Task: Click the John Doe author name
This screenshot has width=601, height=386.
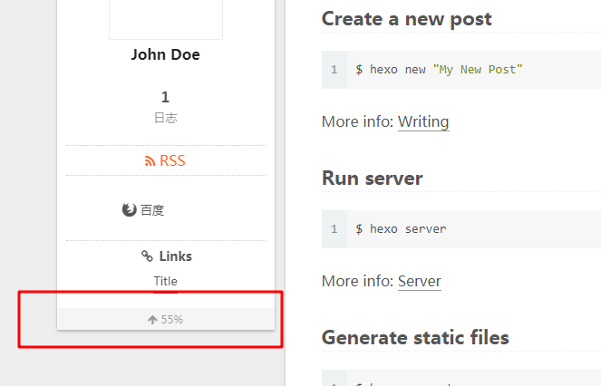Action: [166, 54]
